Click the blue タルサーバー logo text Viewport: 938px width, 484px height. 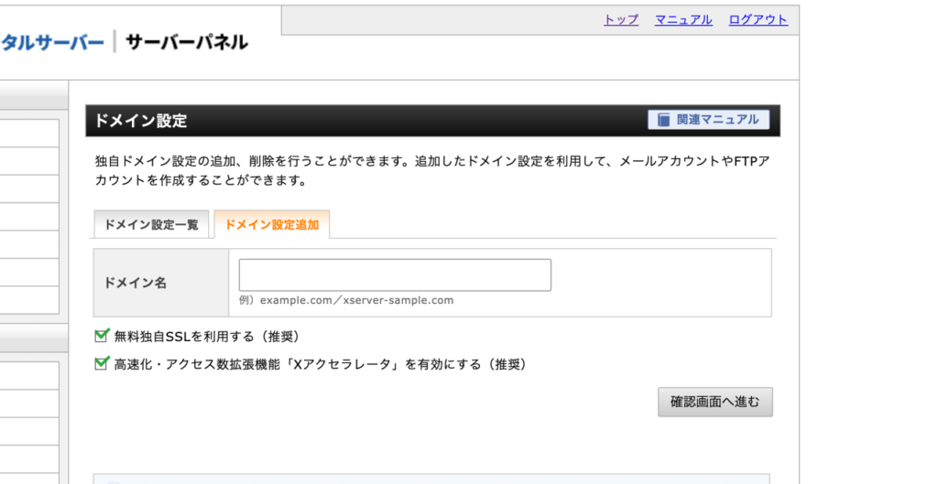click(52, 42)
